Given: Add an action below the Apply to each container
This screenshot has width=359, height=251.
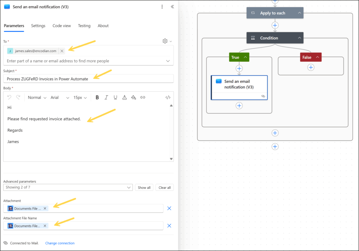Looking at the screenshot, I should (x=275, y=147).
